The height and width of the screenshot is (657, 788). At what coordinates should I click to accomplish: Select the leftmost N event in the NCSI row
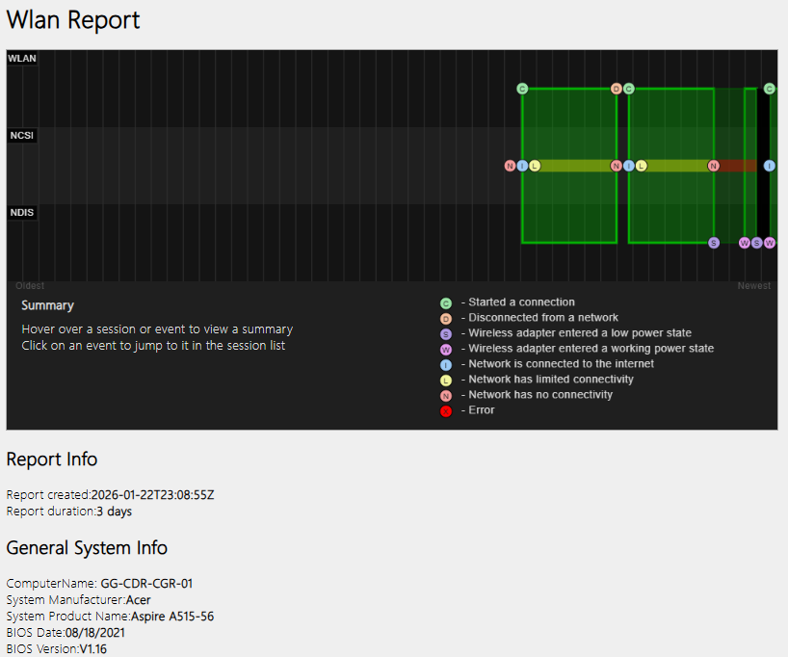tap(511, 166)
